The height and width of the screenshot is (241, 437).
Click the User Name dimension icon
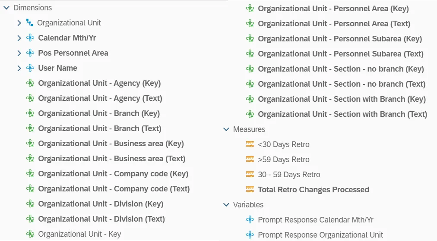pyautogui.click(x=30, y=68)
